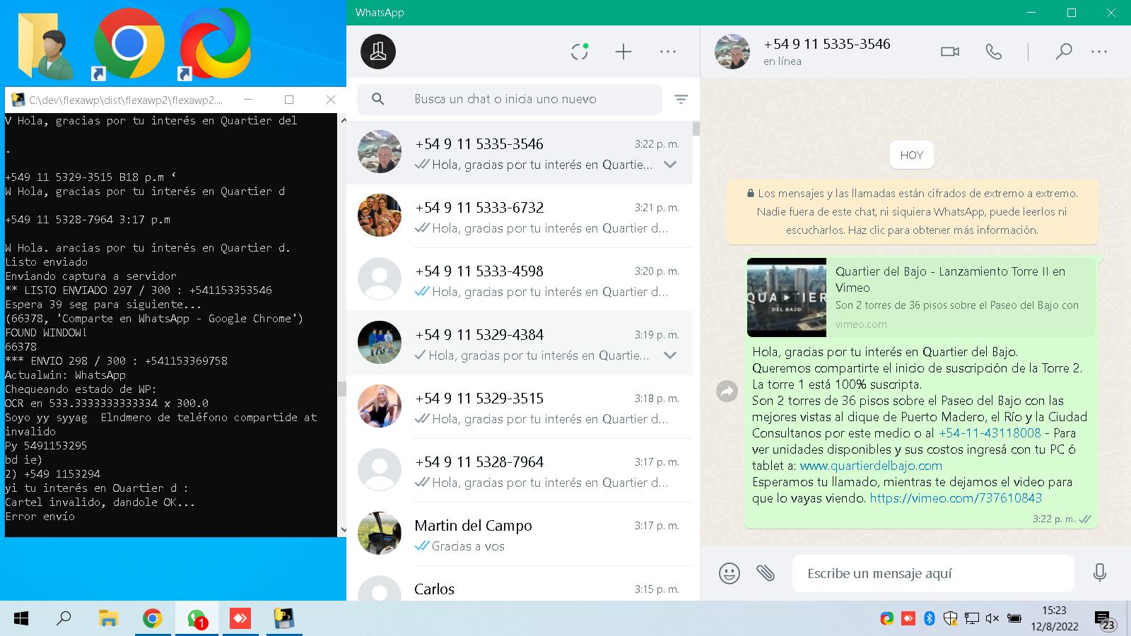Open the Microsoft Edge desktop shortcut
The image size is (1131, 636).
point(214,45)
